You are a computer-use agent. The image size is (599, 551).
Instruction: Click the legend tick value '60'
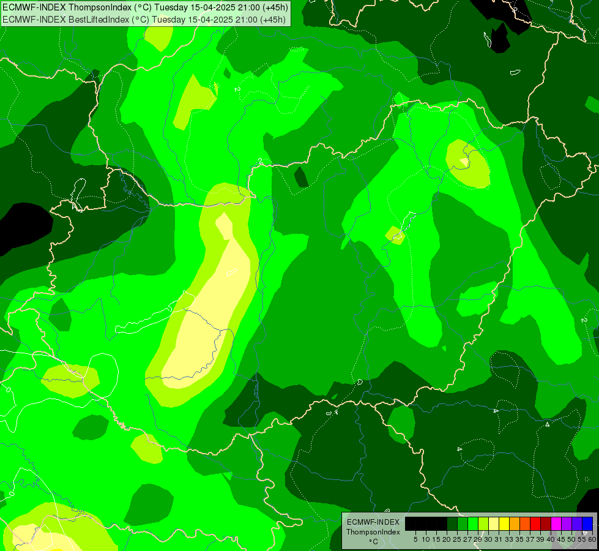click(x=592, y=539)
